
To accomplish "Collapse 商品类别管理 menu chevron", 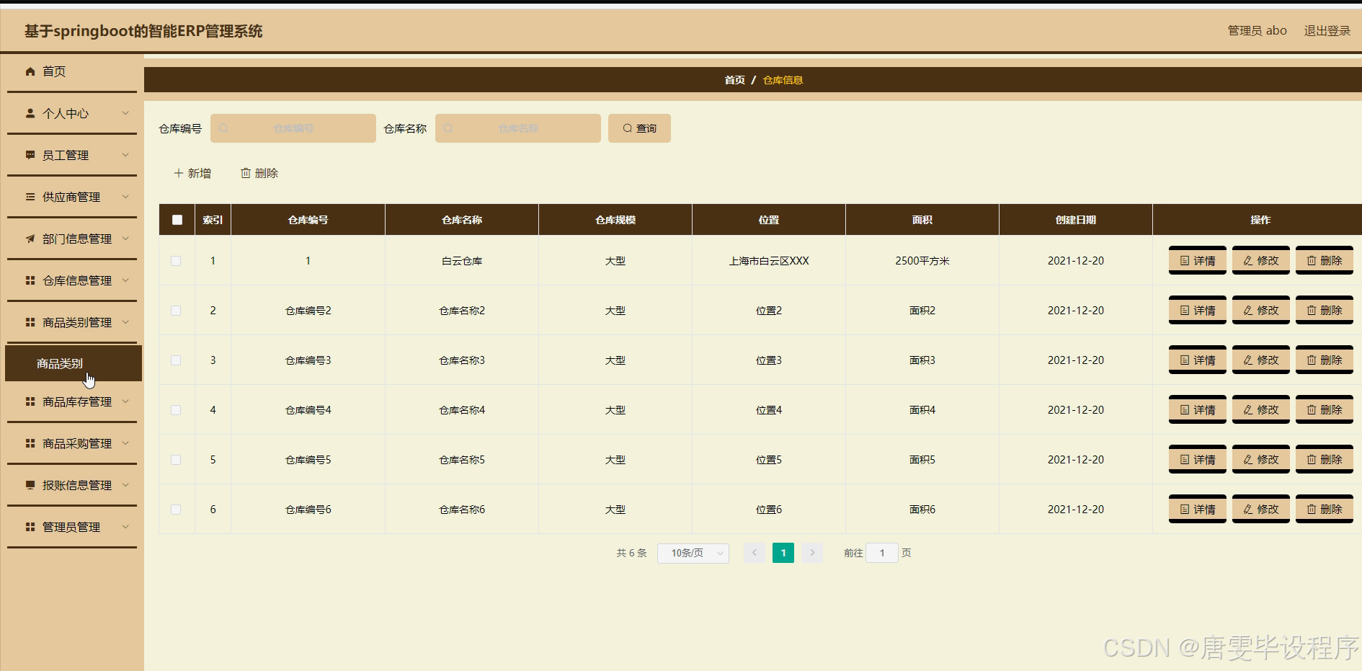I will (x=125, y=322).
